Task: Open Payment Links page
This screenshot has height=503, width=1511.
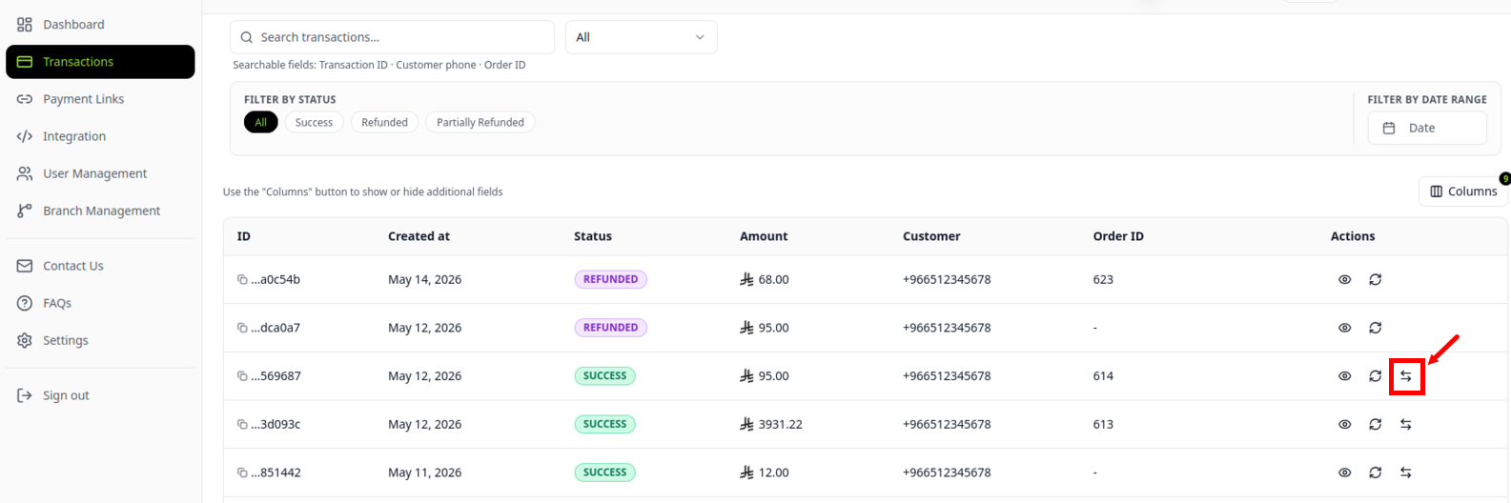Action: [100, 99]
